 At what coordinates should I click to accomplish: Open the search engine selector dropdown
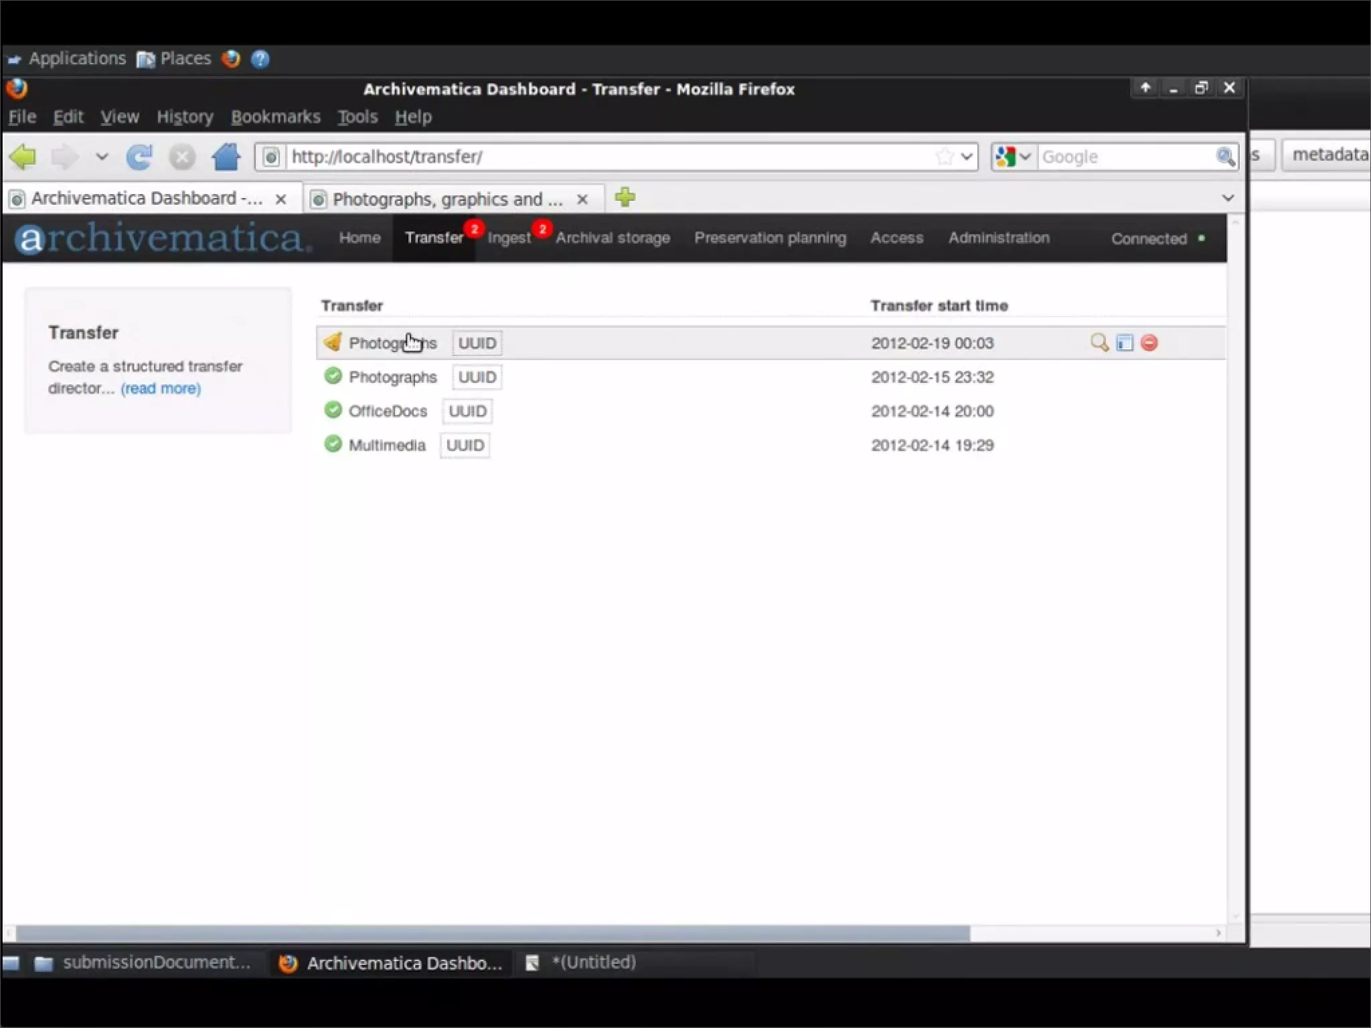[1014, 157]
